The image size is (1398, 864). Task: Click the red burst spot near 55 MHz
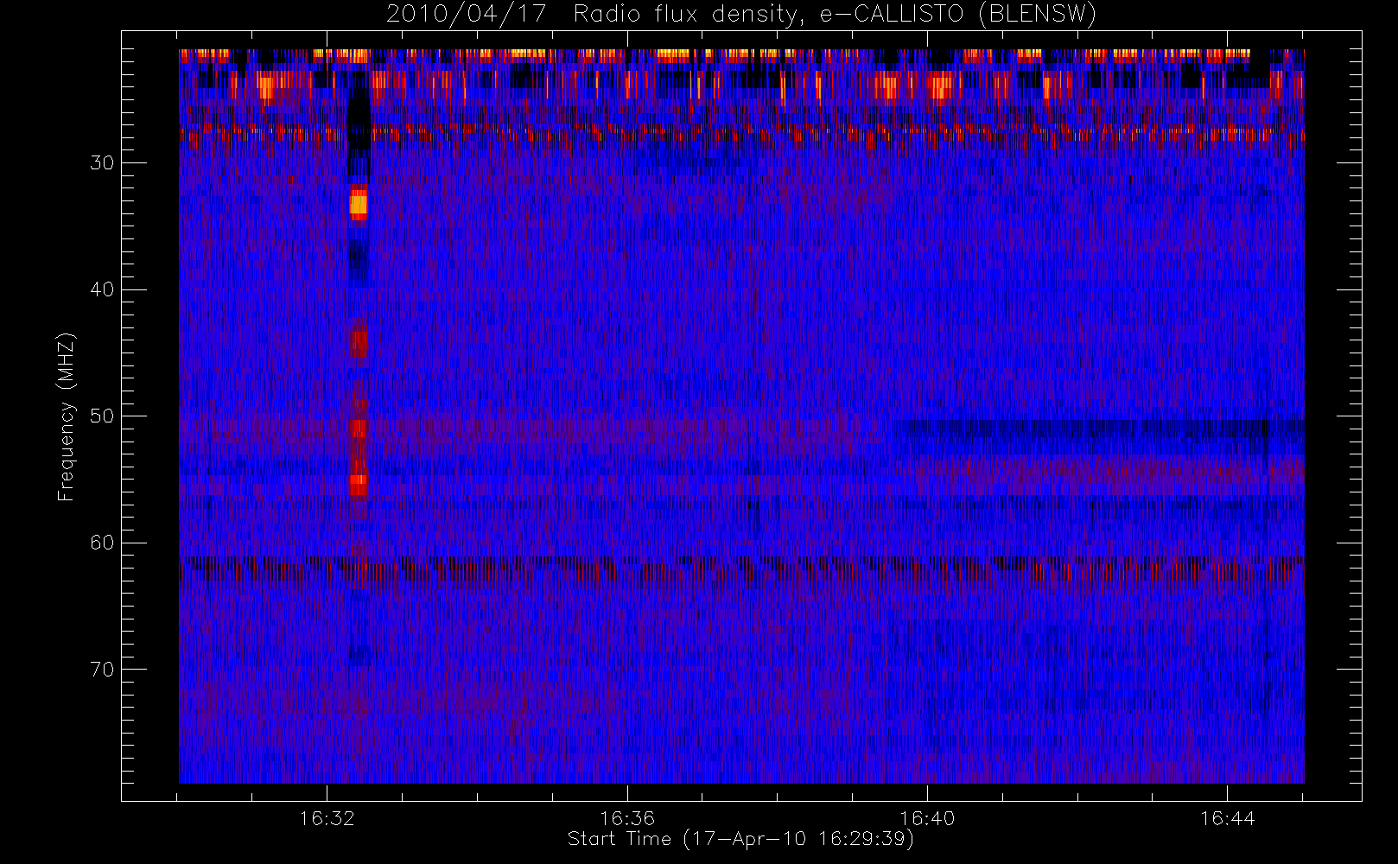[x=358, y=484]
